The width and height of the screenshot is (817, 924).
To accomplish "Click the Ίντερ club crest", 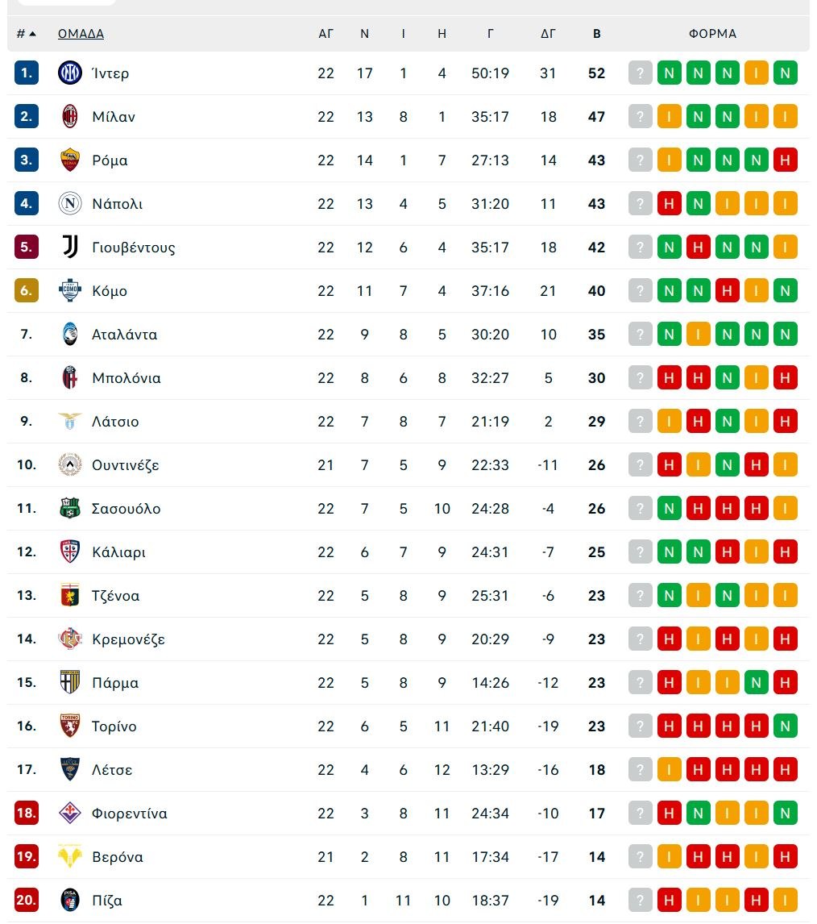I will (x=71, y=73).
